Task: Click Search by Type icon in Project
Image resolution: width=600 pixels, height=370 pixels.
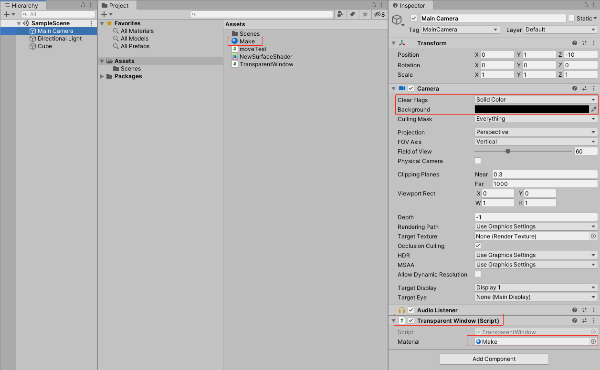Action: pyautogui.click(x=340, y=14)
